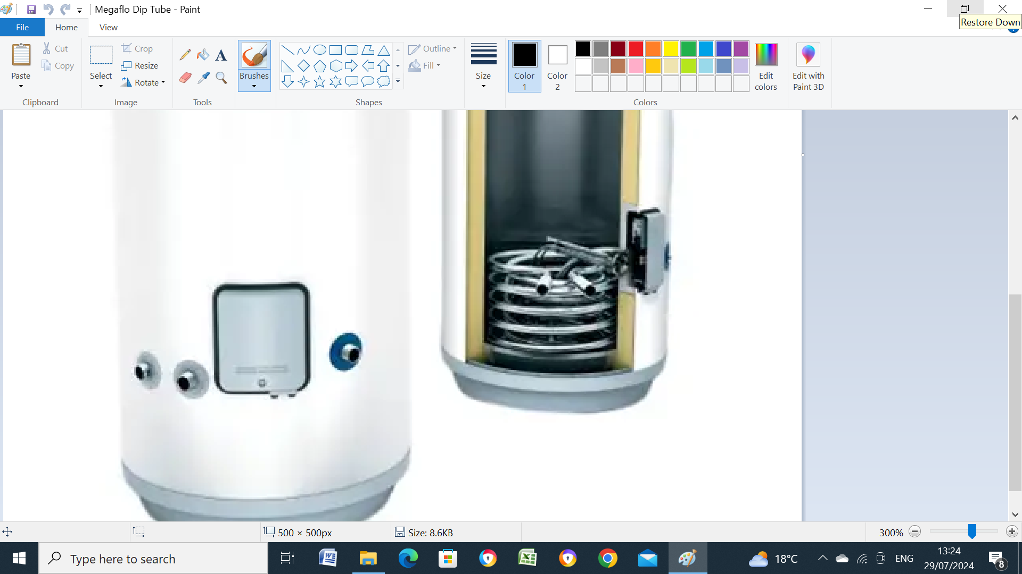This screenshot has height=574, width=1022.
Task: Open Customize Quick Access Toolbar dropdown
Action: coord(79,10)
